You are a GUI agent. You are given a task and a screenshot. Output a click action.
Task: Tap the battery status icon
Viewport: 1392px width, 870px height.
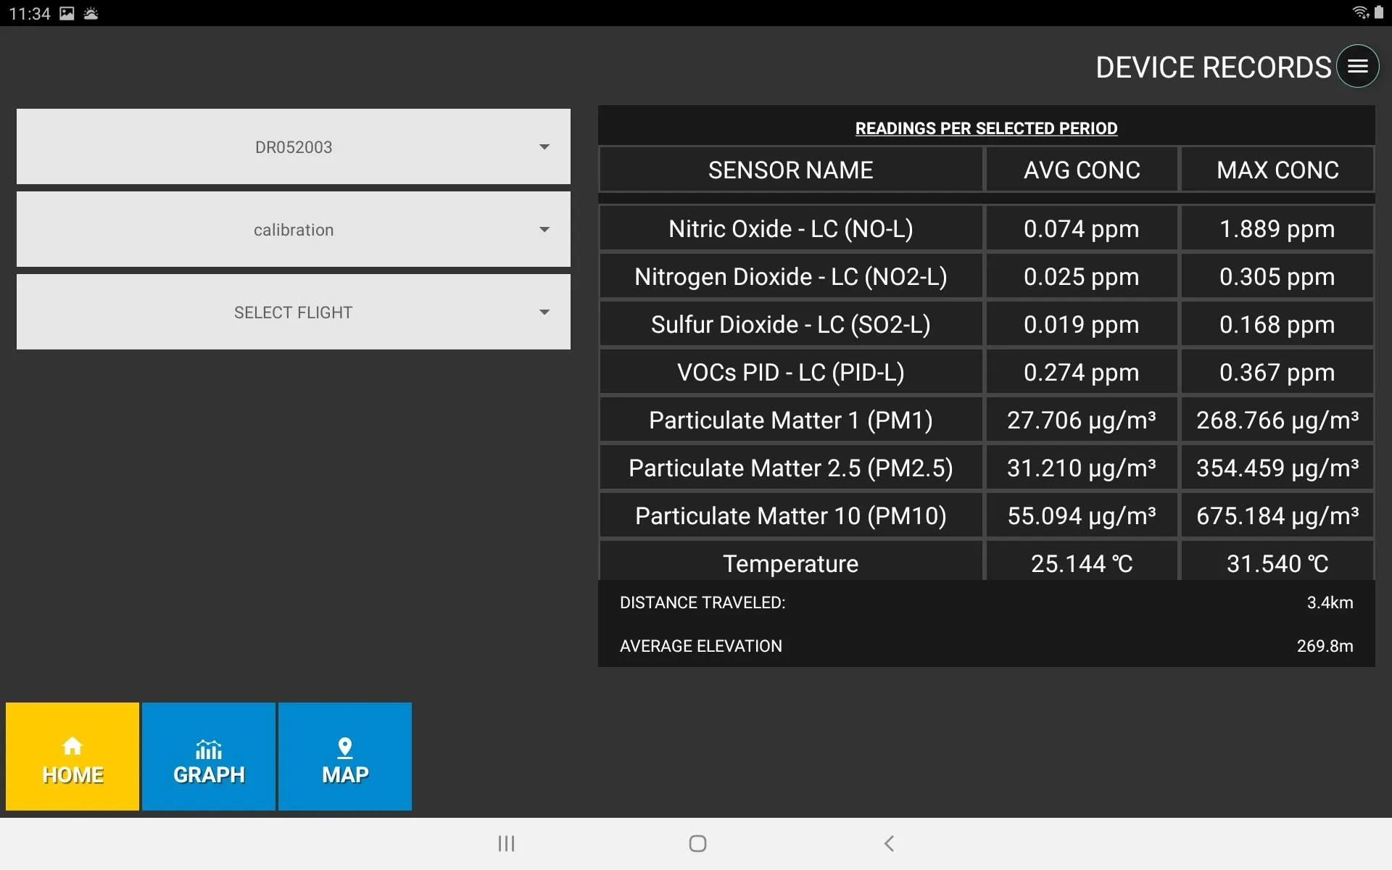tap(1379, 12)
